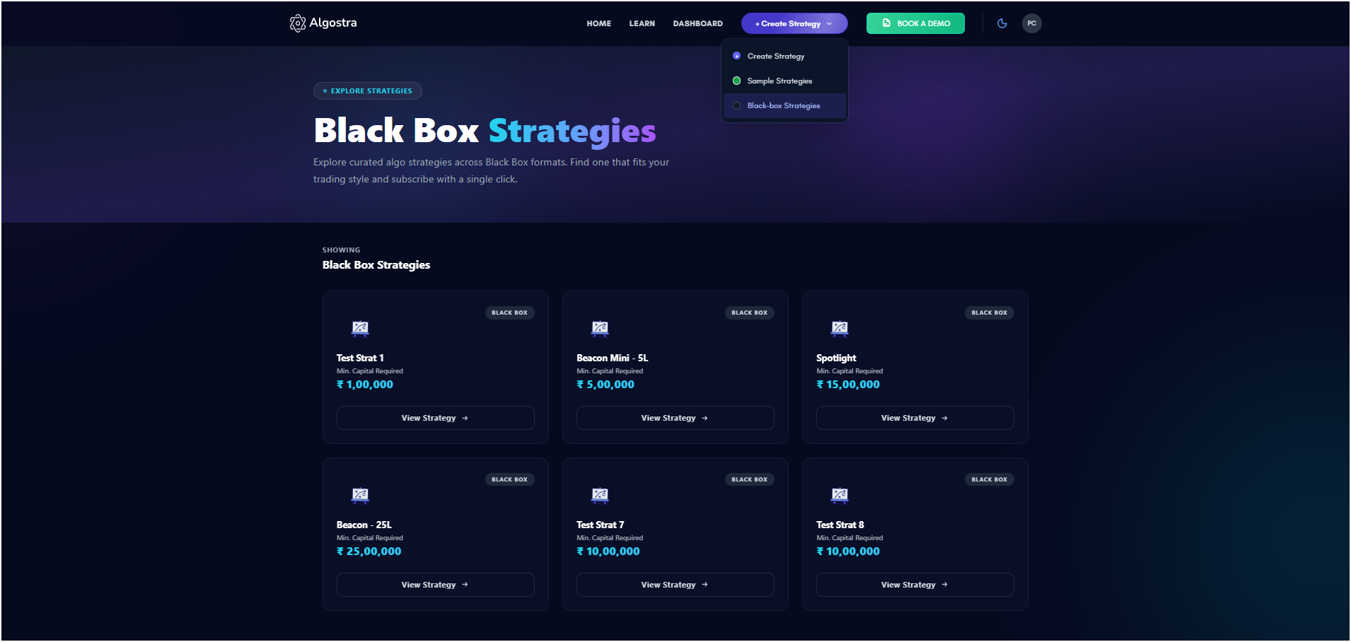
Task: Select Create Strategy from the dropdown menu
Action: click(x=784, y=56)
